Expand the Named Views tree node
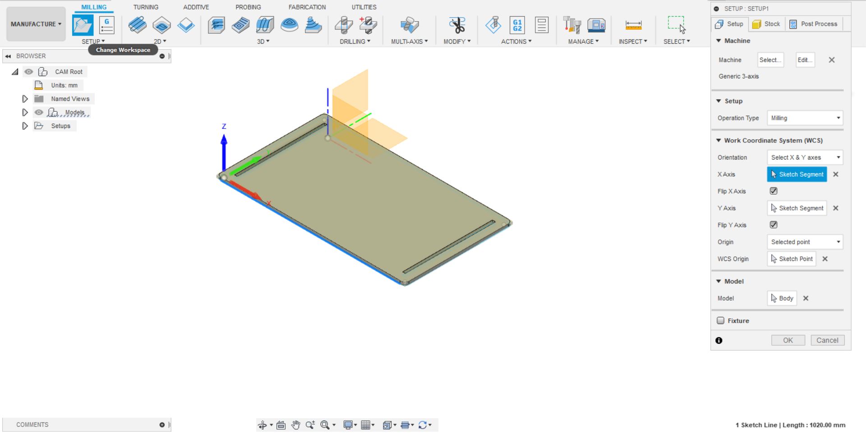 (x=25, y=99)
